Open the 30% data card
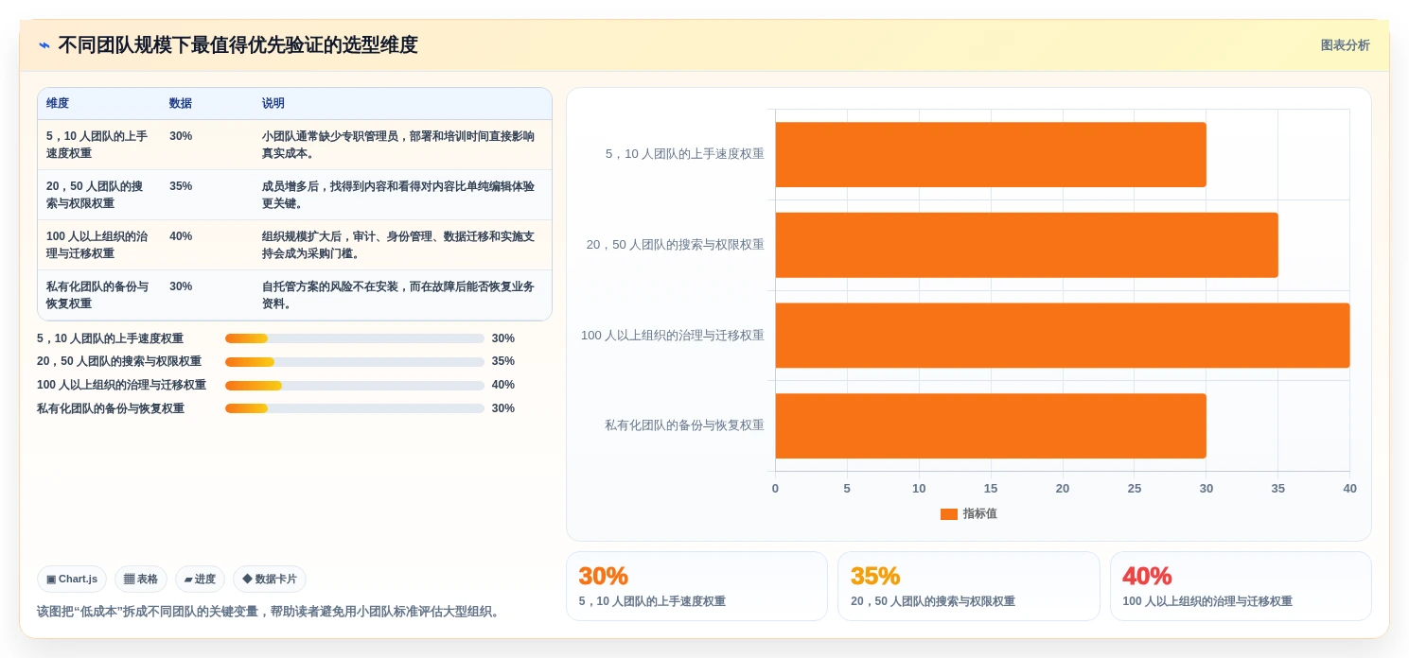This screenshot has height=658, width=1409. coord(696,586)
